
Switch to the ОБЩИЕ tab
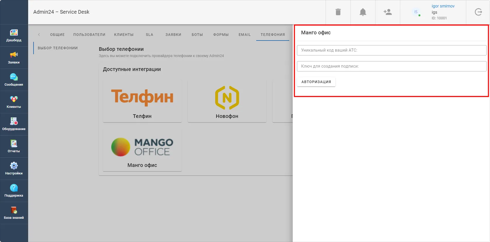57,34
